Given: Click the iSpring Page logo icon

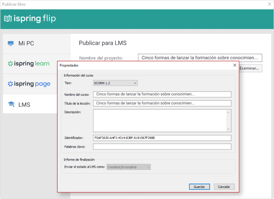Looking at the screenshot, I should coord(10,84).
